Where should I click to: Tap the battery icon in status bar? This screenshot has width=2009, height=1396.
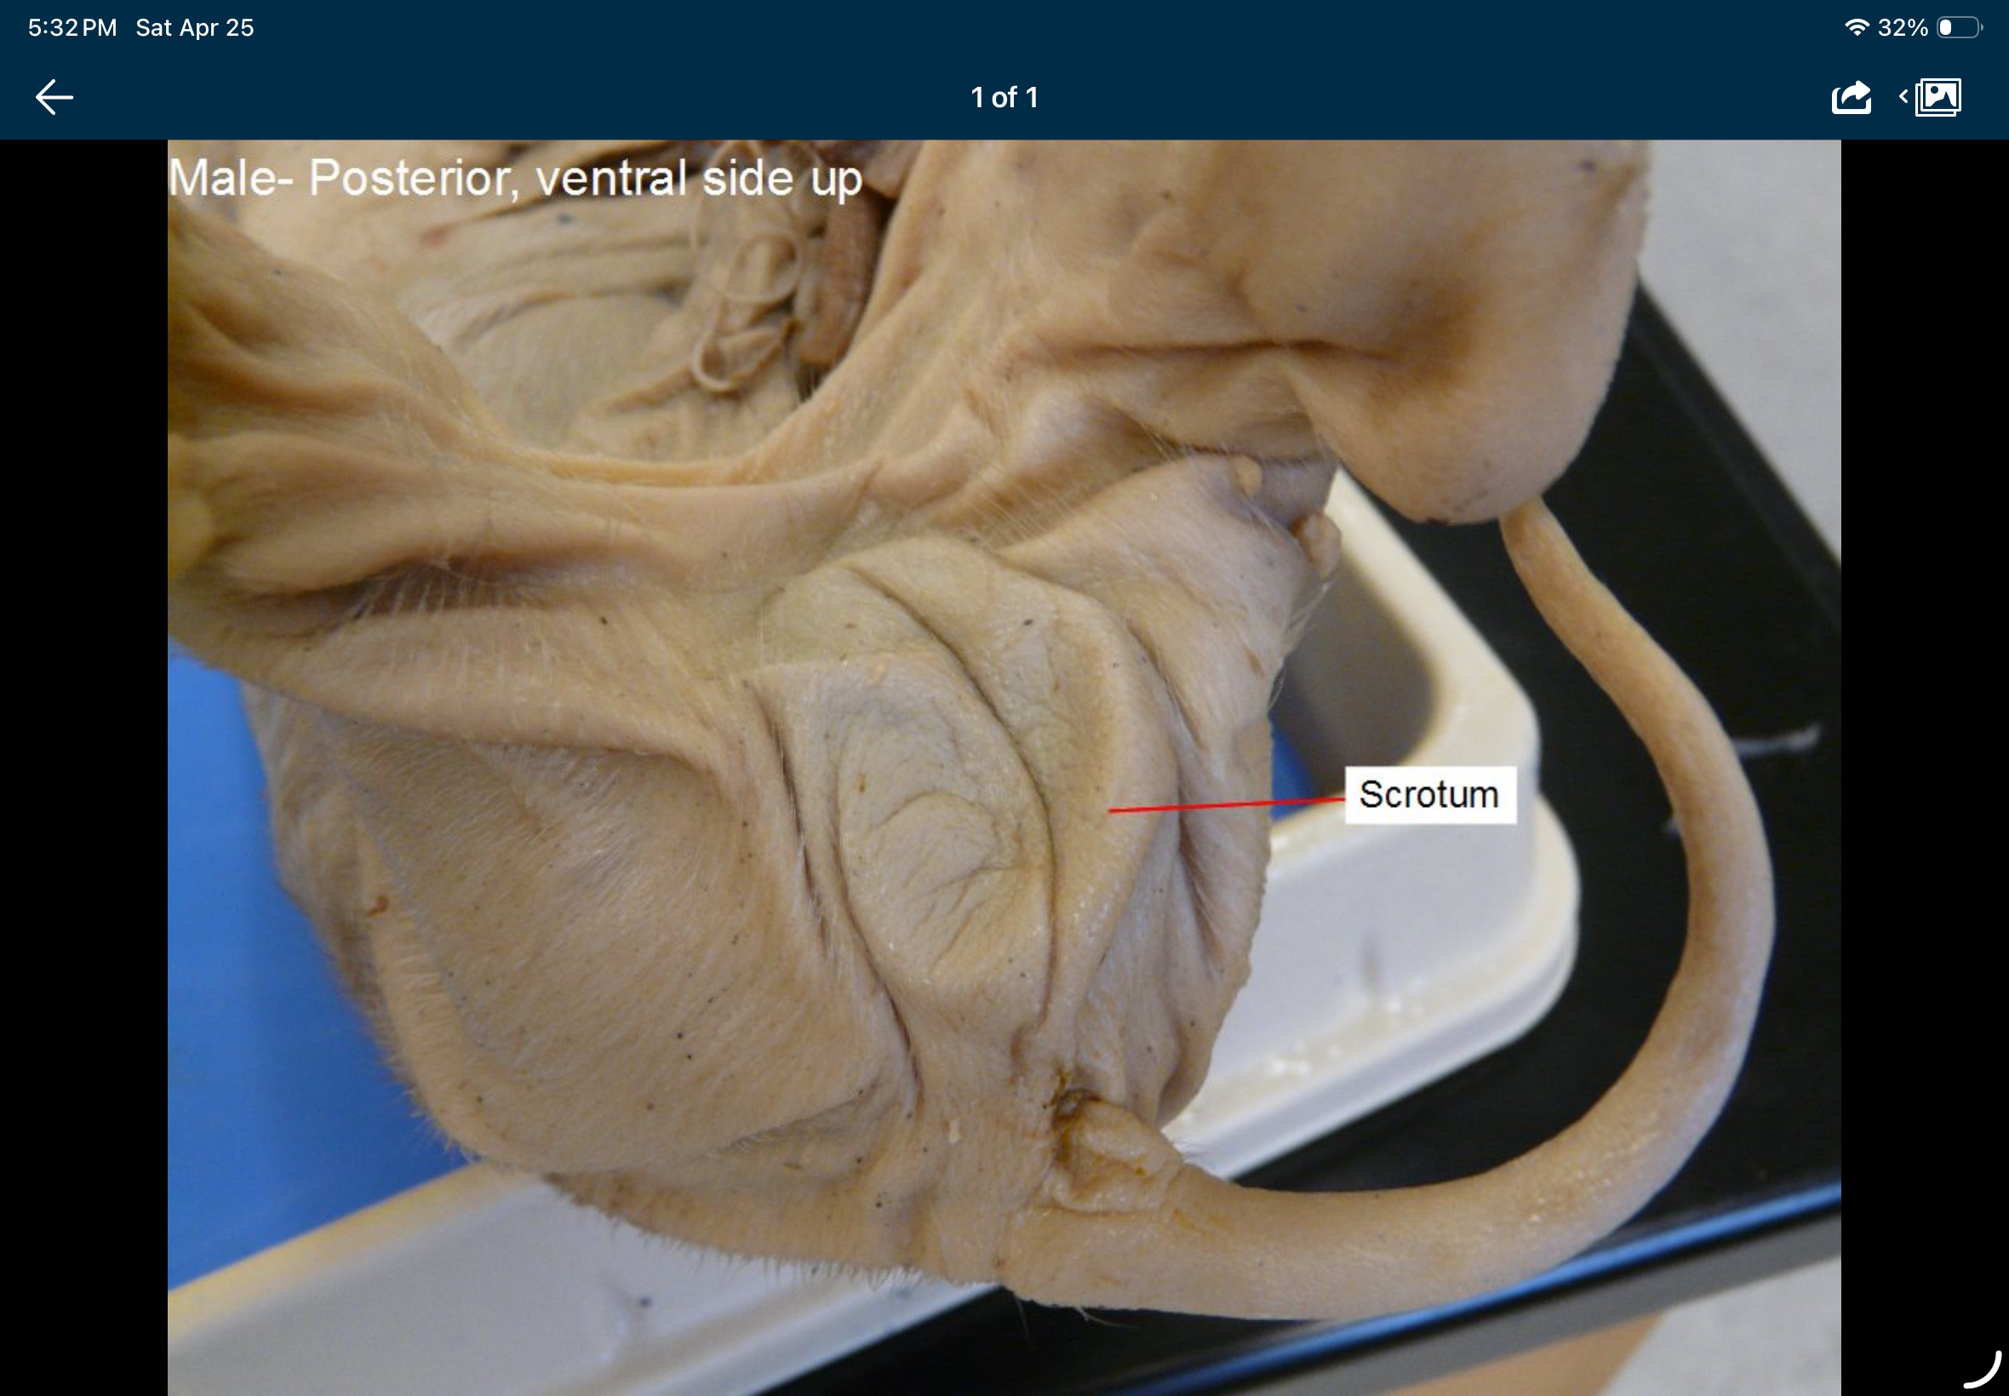[1958, 28]
